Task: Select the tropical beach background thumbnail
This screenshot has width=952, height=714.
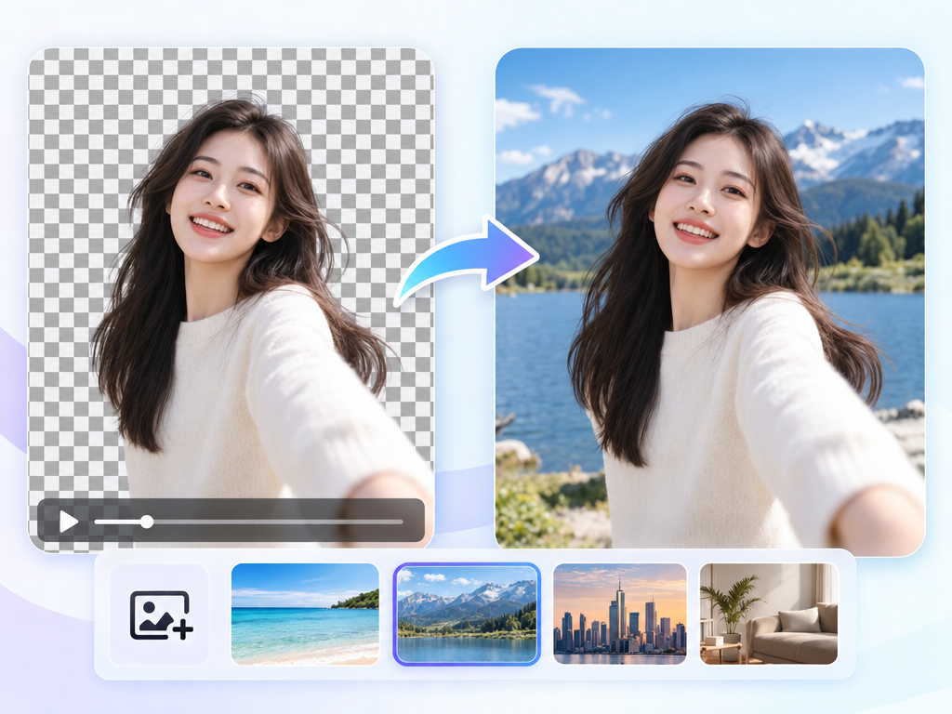Action: 305,614
